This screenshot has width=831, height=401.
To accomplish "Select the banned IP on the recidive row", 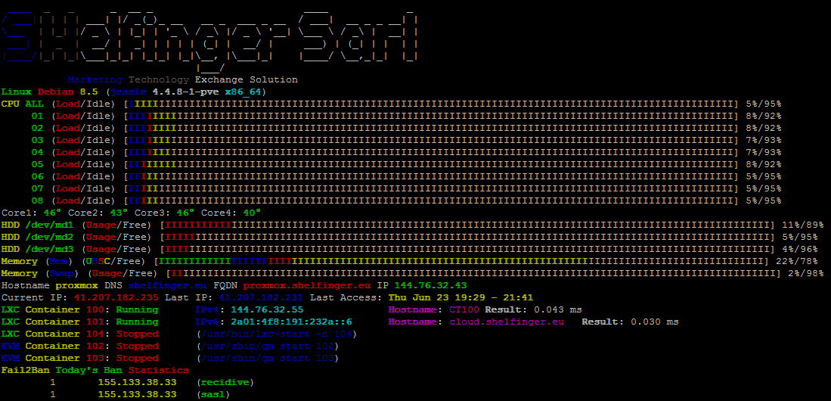I will pyautogui.click(x=138, y=382).
